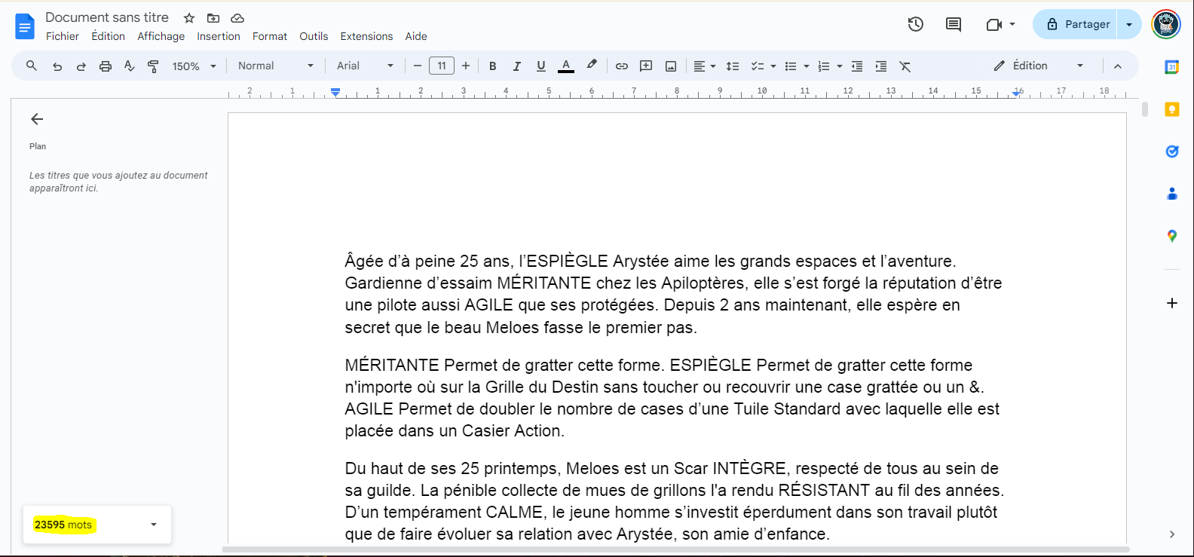
Task: Toggle bold formatting
Action: pyautogui.click(x=492, y=66)
